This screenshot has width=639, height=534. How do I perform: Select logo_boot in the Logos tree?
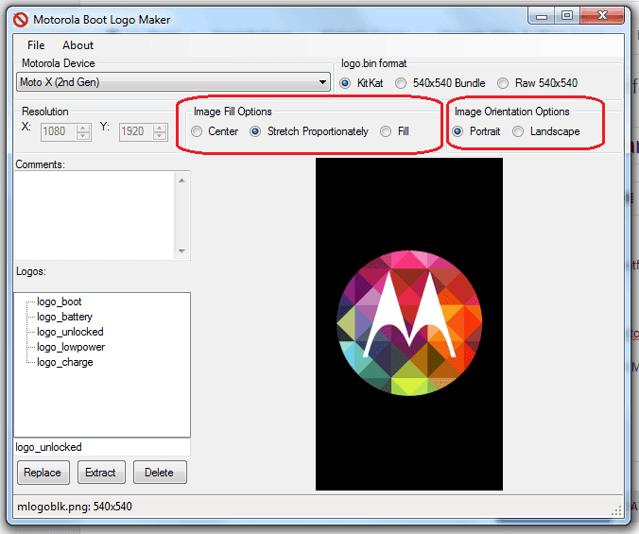coord(60,301)
